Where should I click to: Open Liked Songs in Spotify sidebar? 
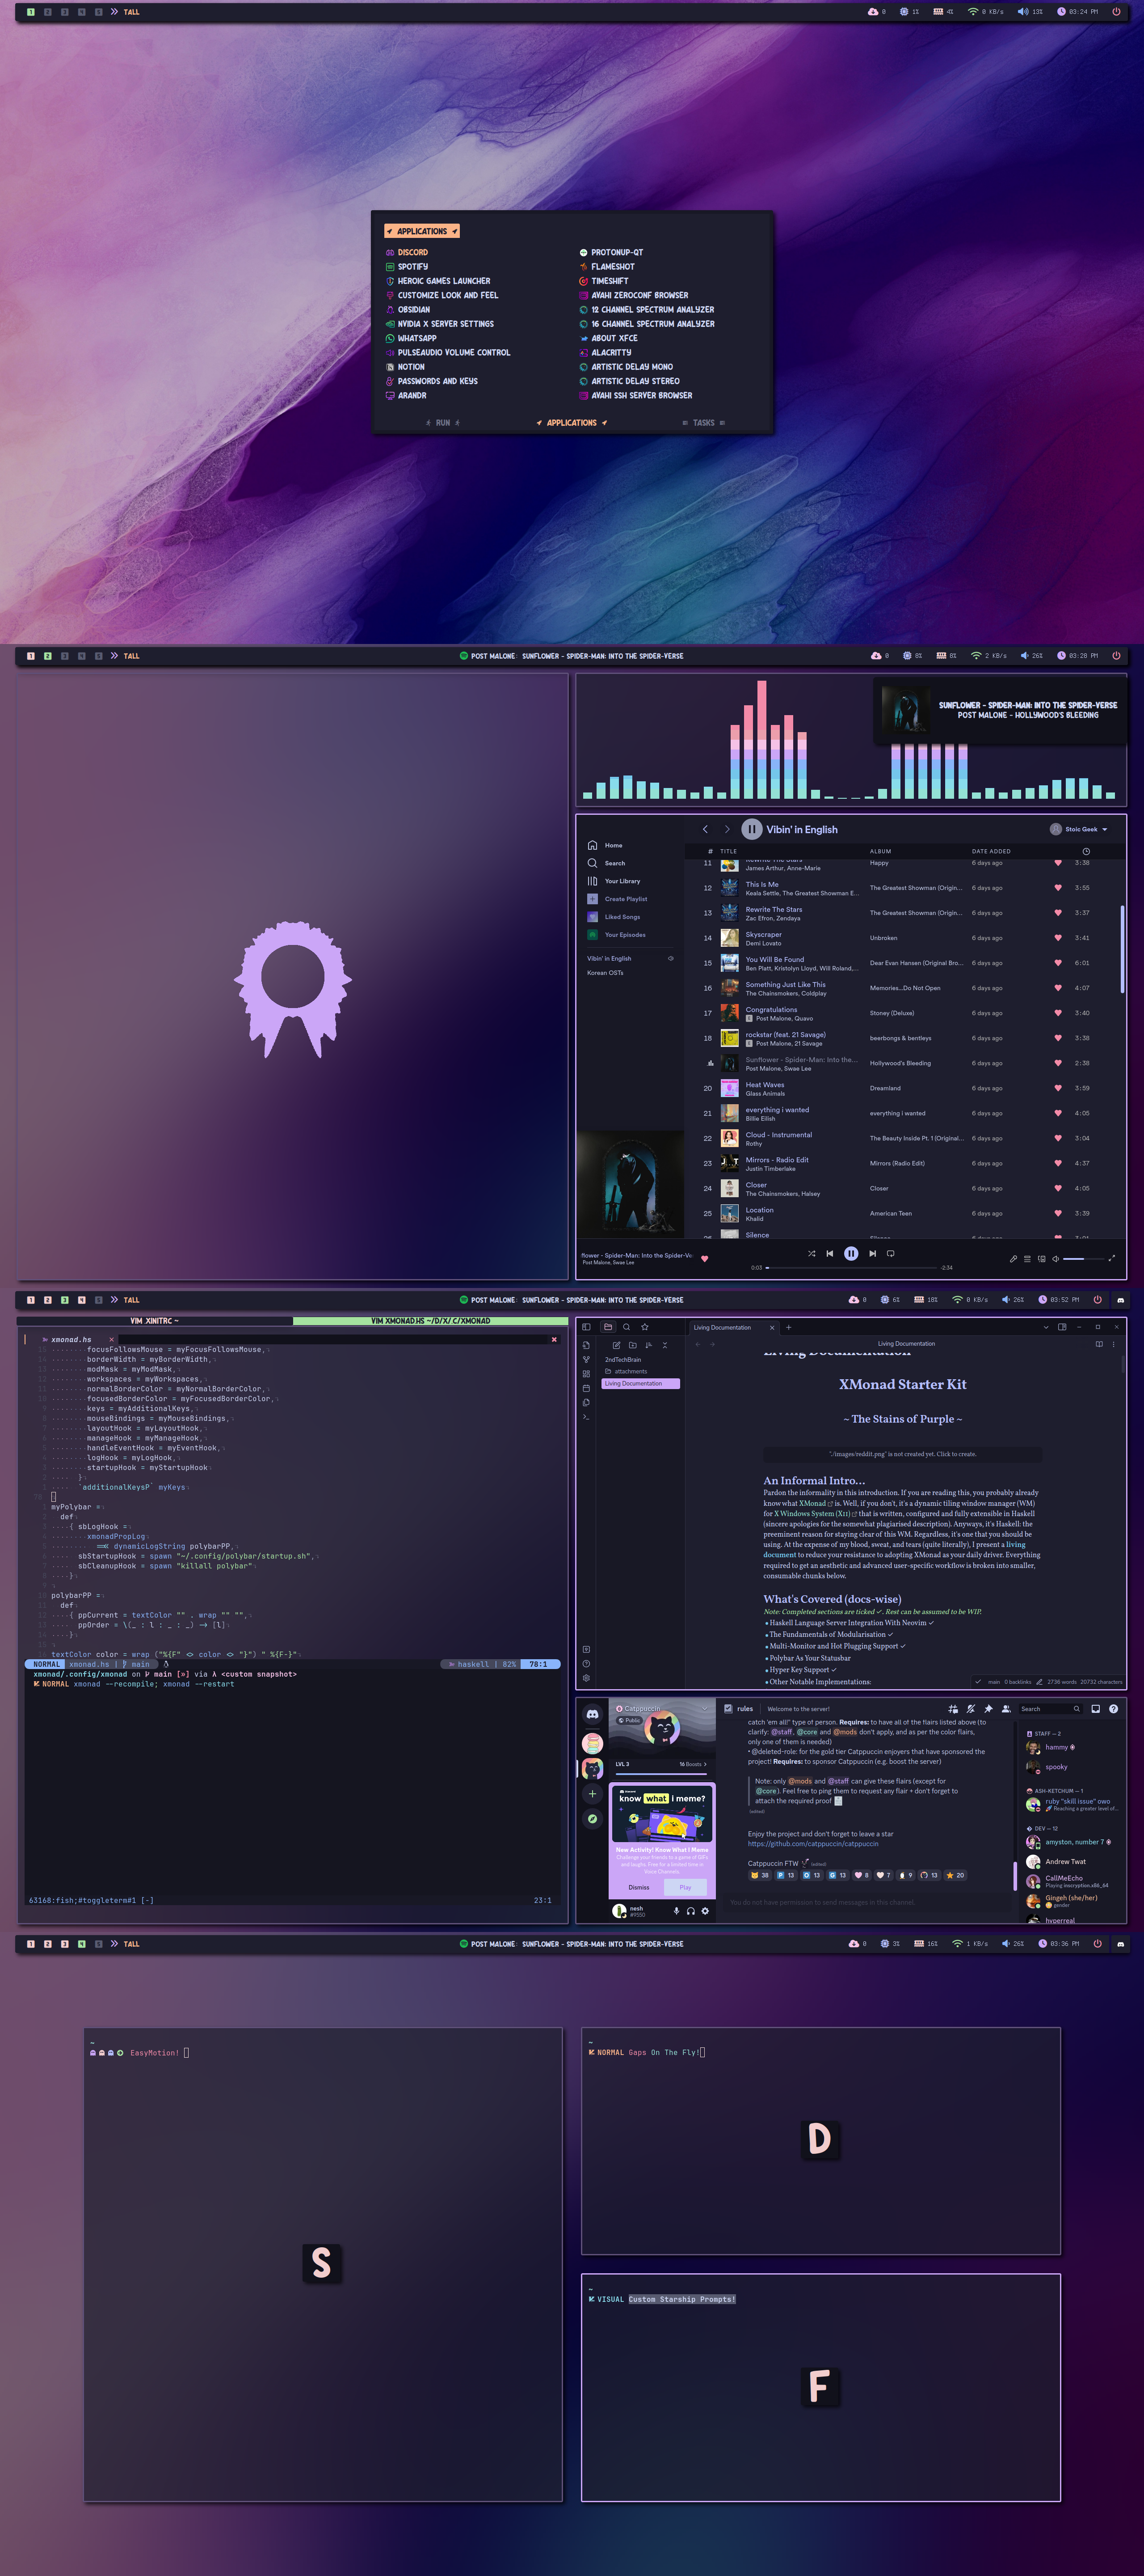point(622,917)
